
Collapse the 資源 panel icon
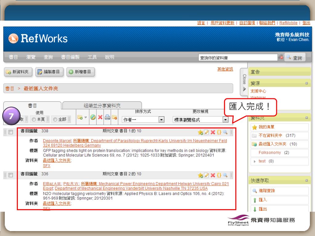pyautogui.click(x=306, y=83)
